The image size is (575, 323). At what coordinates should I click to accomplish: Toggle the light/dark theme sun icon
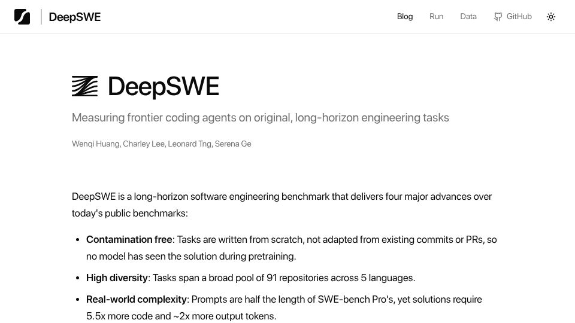[x=551, y=17]
